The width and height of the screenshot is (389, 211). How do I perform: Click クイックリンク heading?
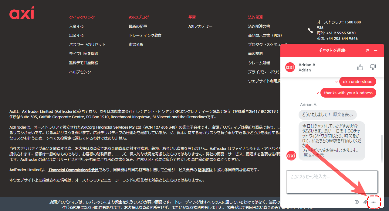pyautogui.click(x=82, y=17)
